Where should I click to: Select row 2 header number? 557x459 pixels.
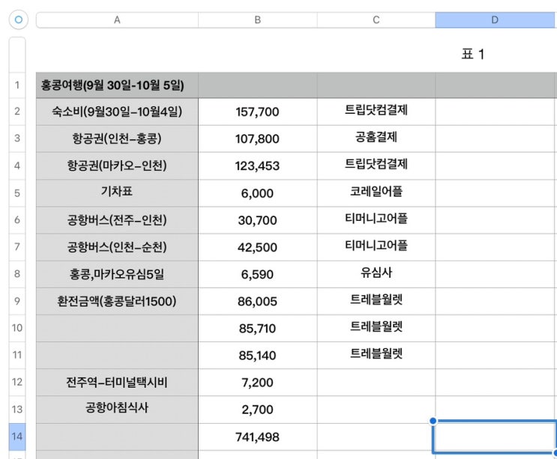(x=17, y=112)
